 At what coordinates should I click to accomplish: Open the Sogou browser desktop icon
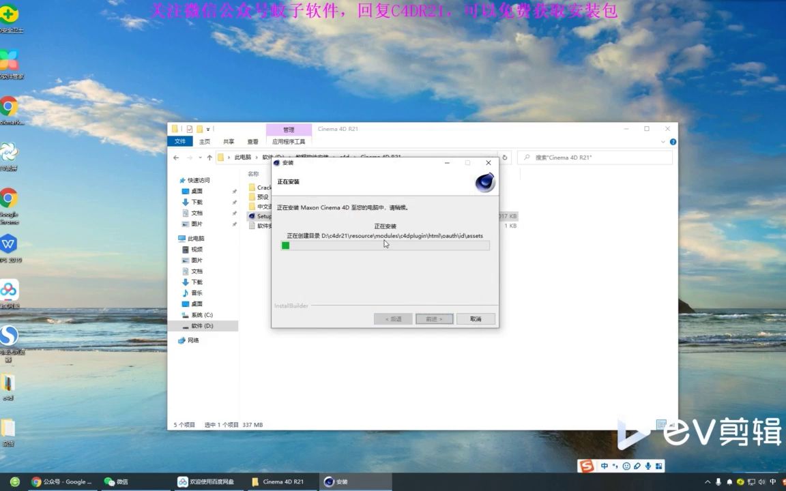[x=10, y=343]
